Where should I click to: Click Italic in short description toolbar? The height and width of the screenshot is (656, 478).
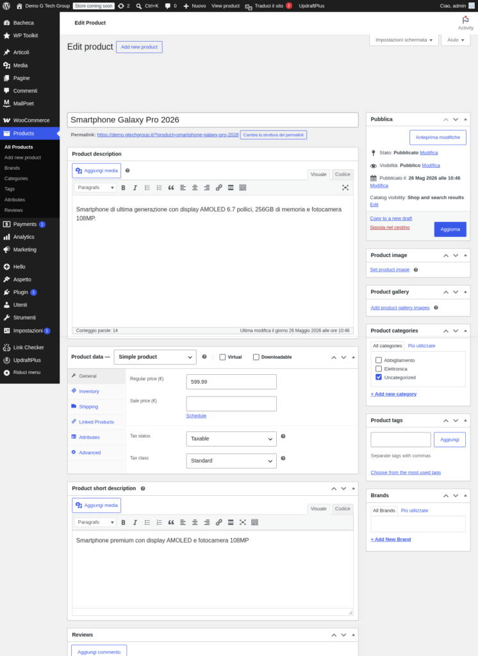[135, 523]
